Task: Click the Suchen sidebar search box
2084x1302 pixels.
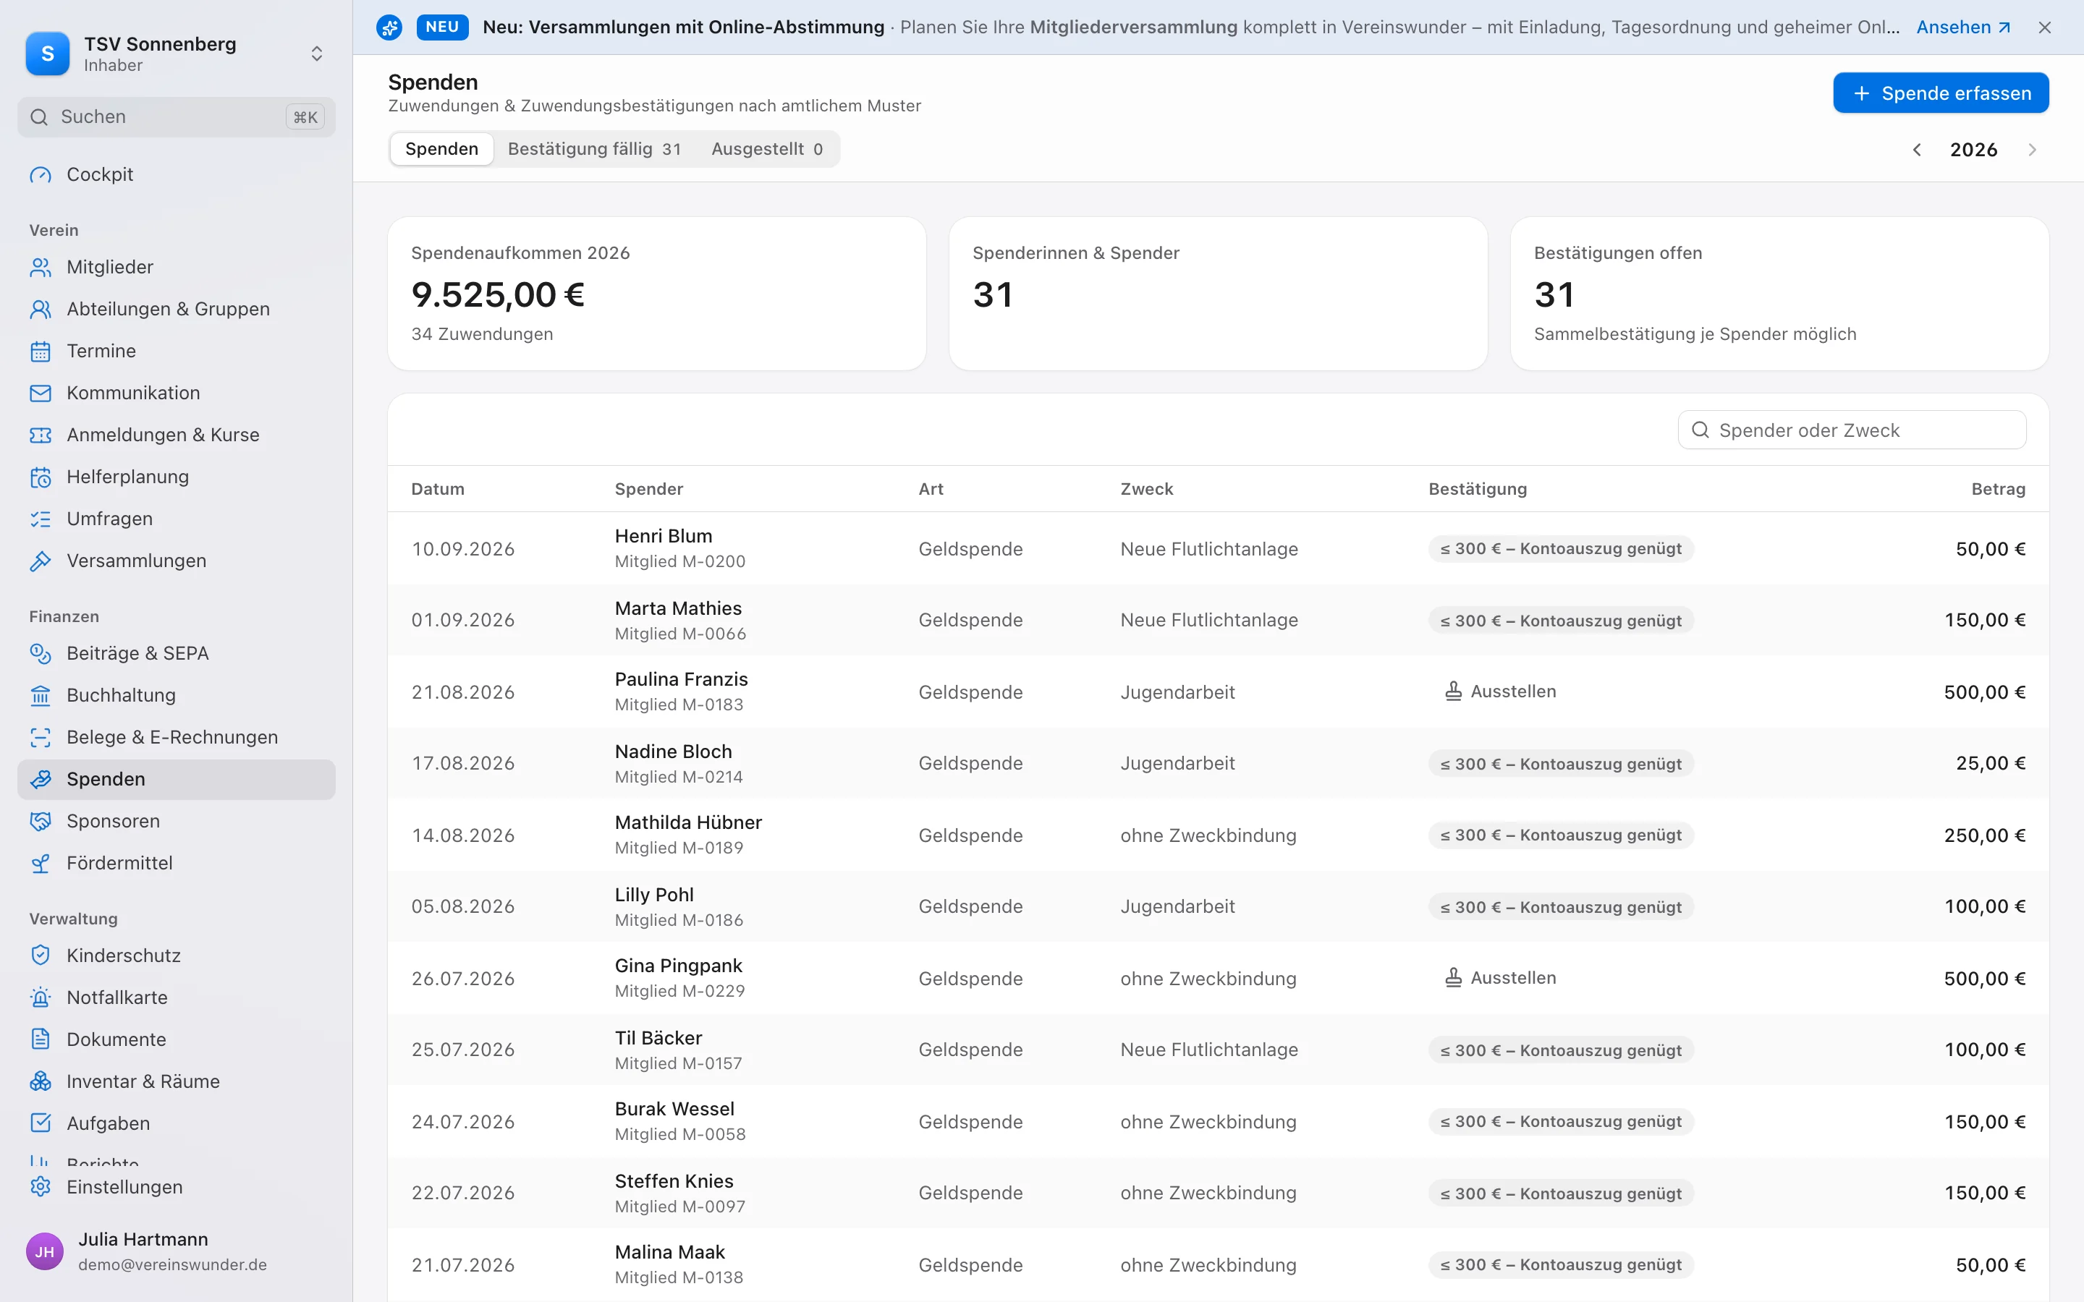Action: point(176,117)
